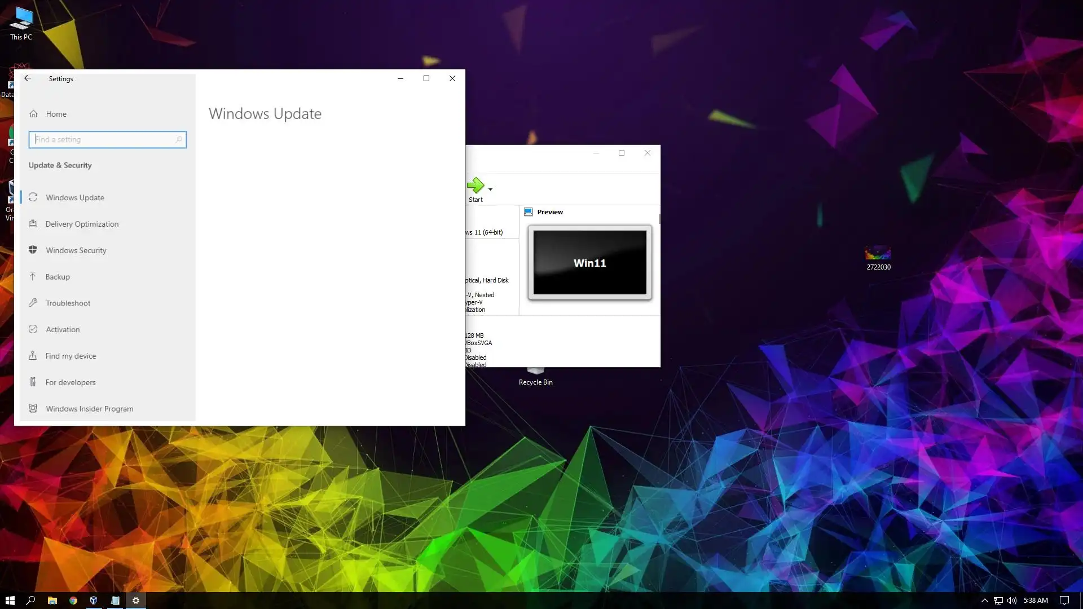Screen dimensions: 1083x609
Task: Click the Find a setting search box
Action: click(x=107, y=139)
